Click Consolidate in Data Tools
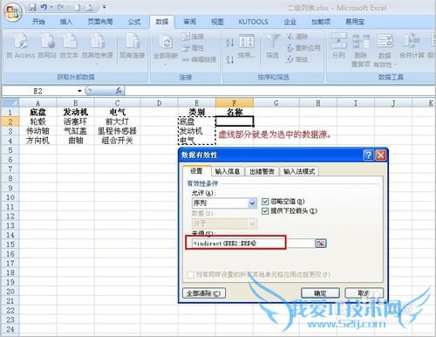This screenshot has width=436, height=337. click(412, 45)
